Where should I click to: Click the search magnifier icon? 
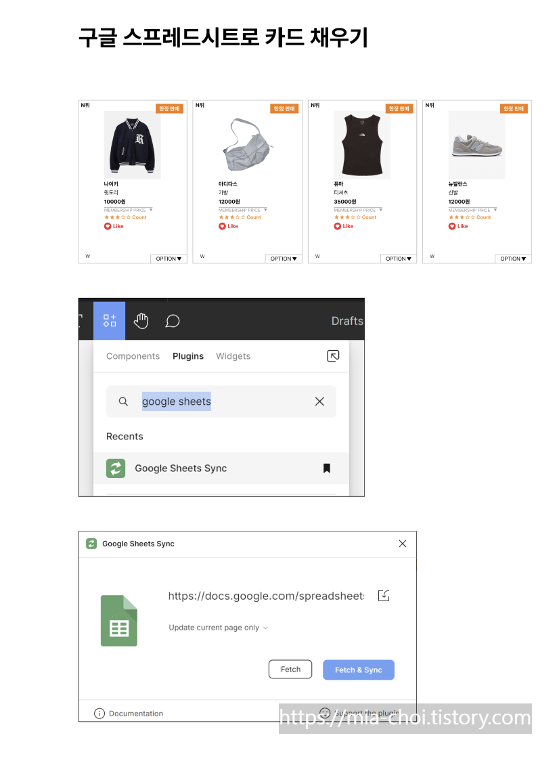coord(123,401)
